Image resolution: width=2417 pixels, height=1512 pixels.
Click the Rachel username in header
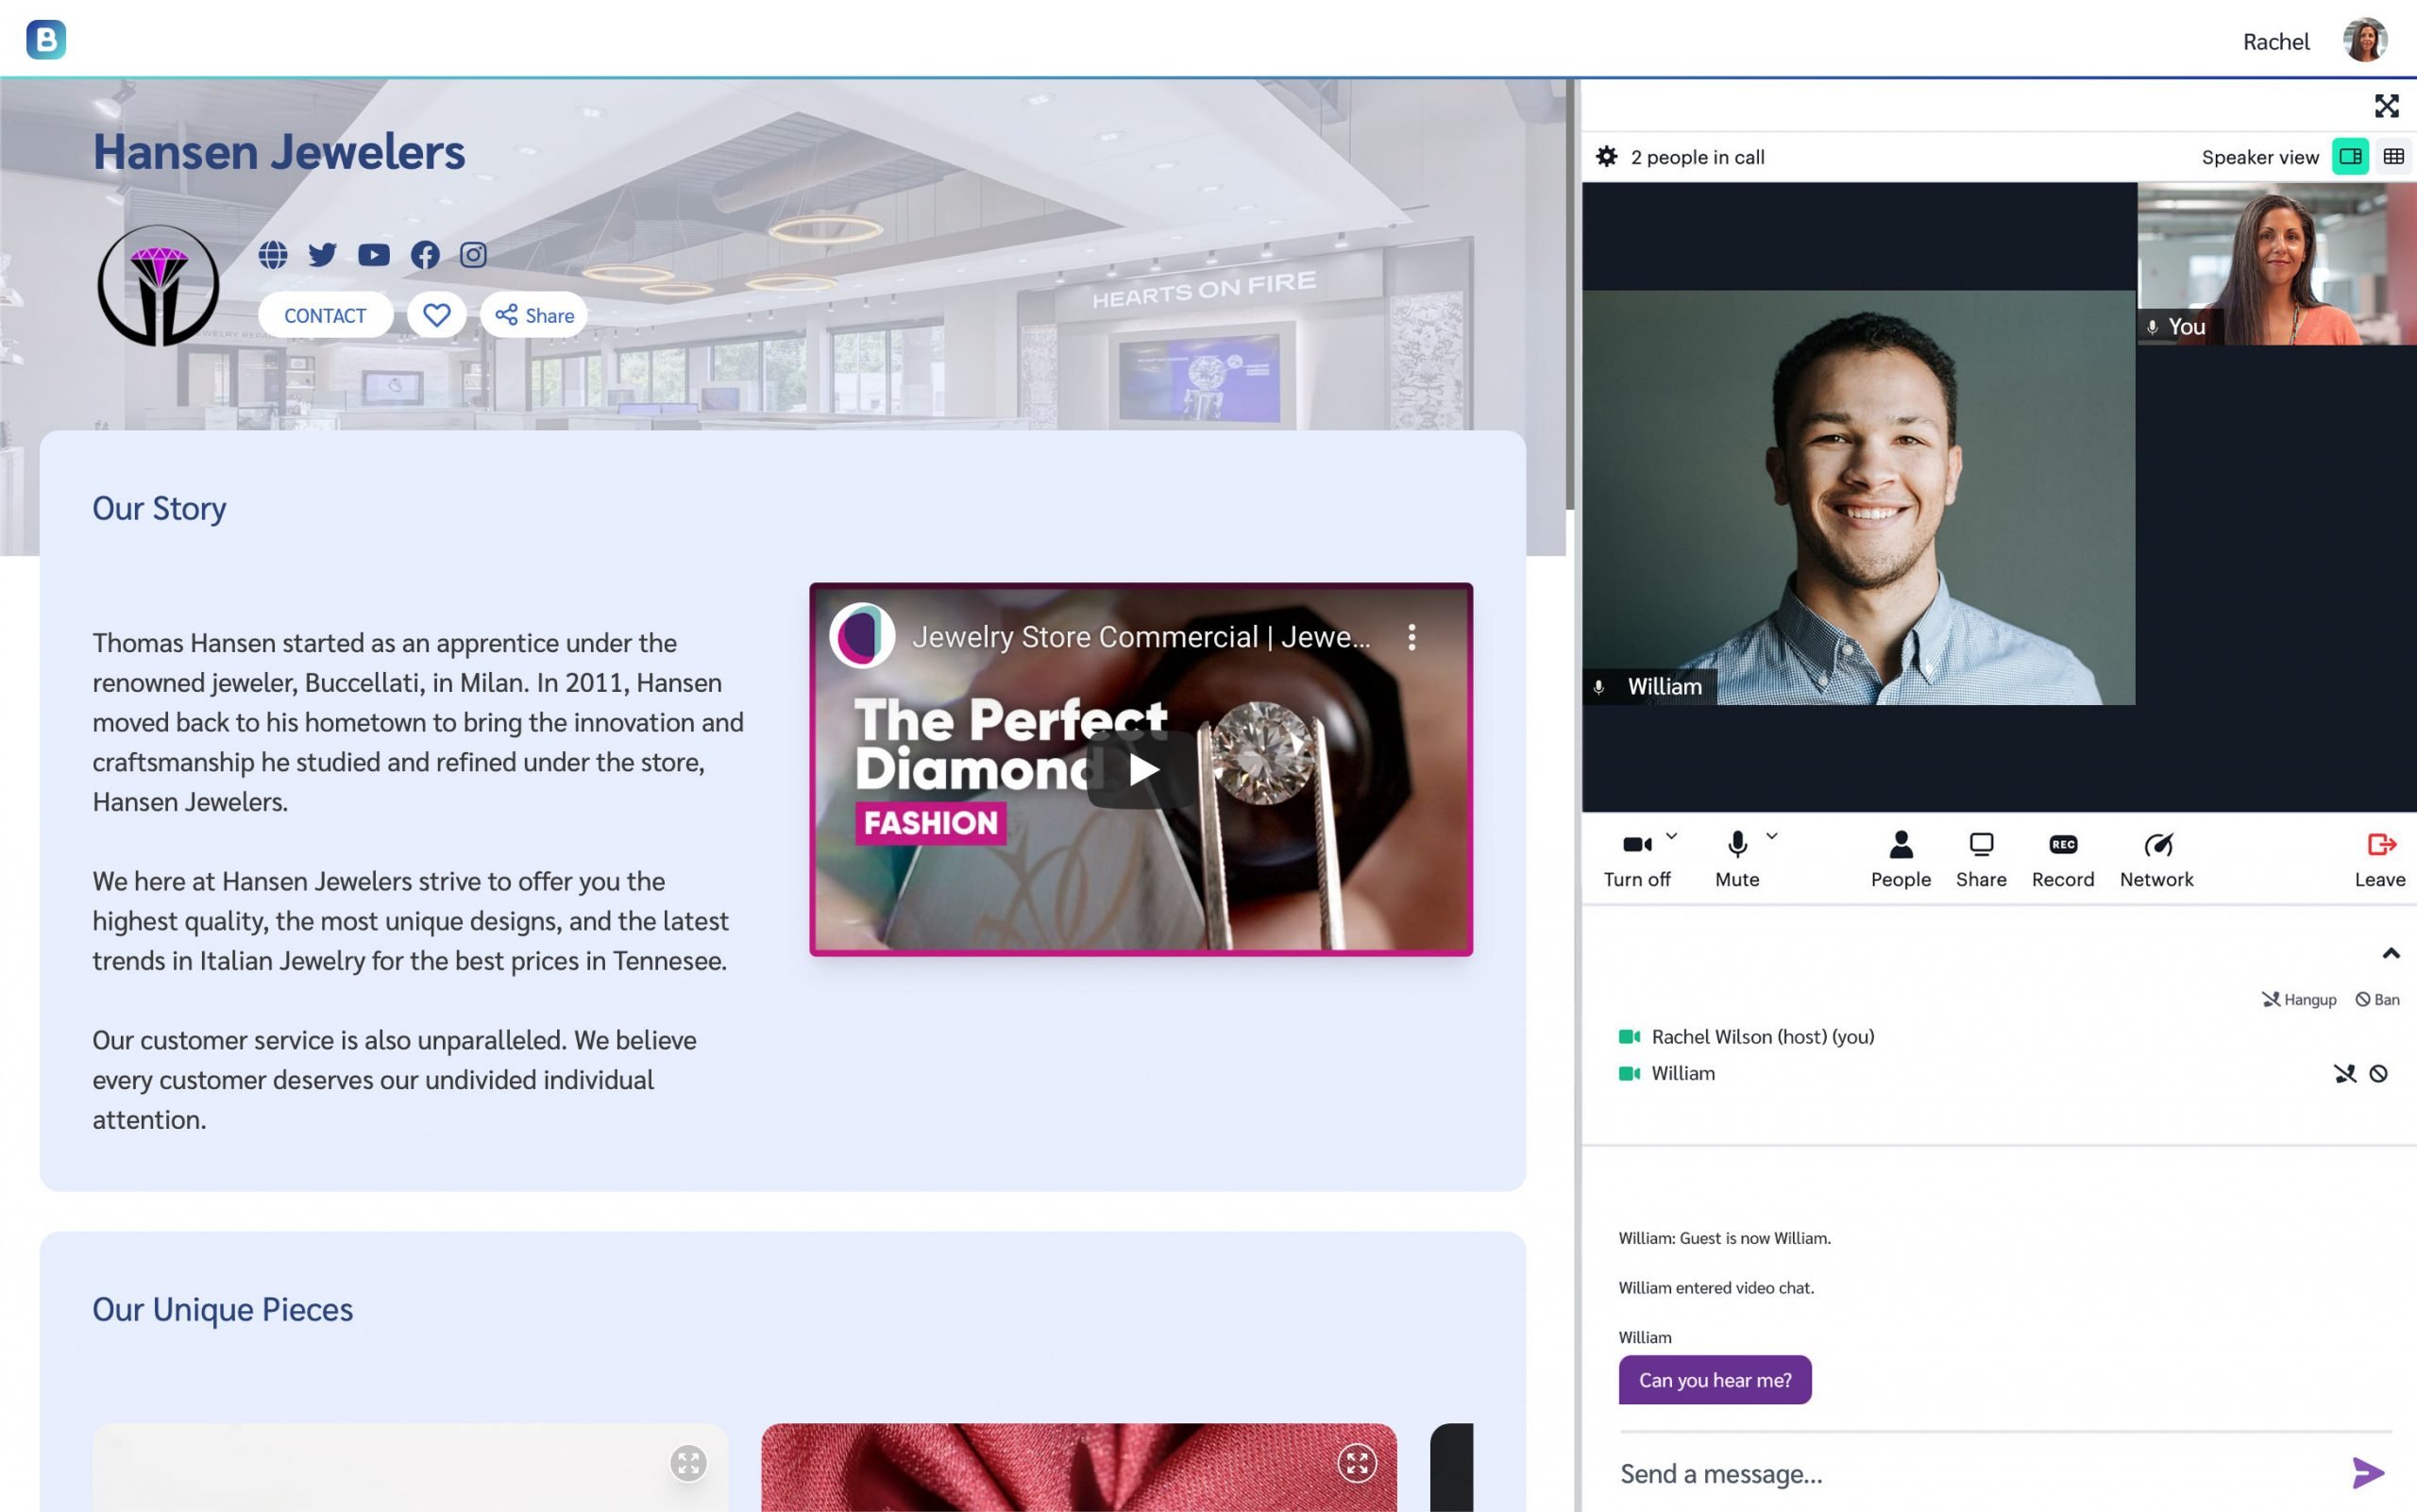[x=2275, y=42]
